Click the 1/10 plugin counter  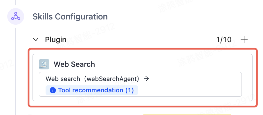coord(224,39)
